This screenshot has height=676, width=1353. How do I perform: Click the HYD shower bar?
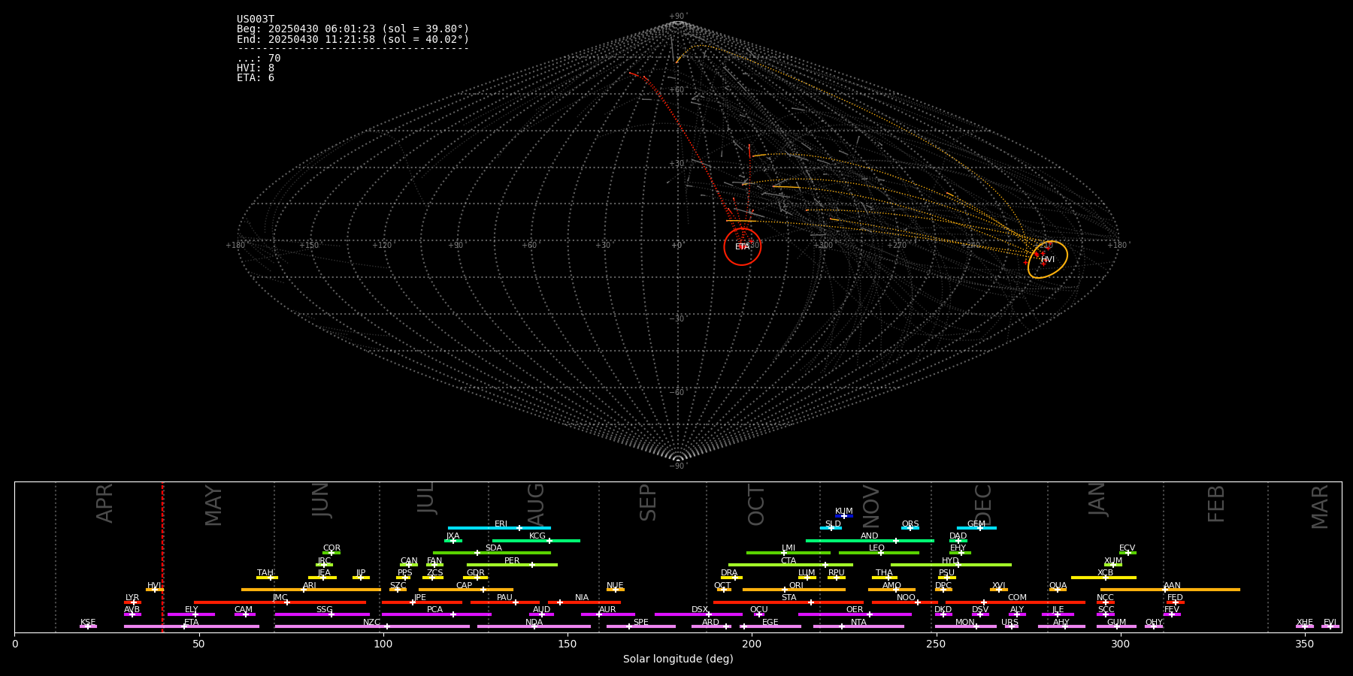pyautogui.click(x=951, y=565)
